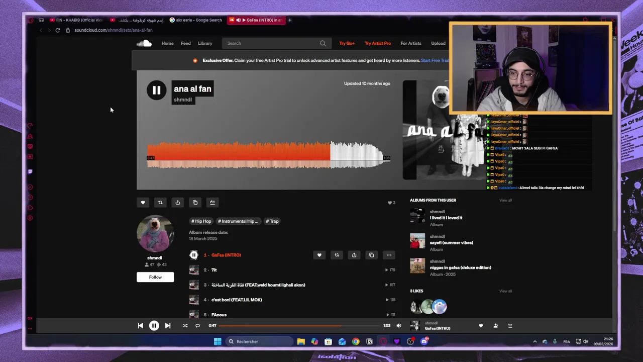Mute the player volume speaker icon
This screenshot has height=362, width=643.
[x=399, y=326]
